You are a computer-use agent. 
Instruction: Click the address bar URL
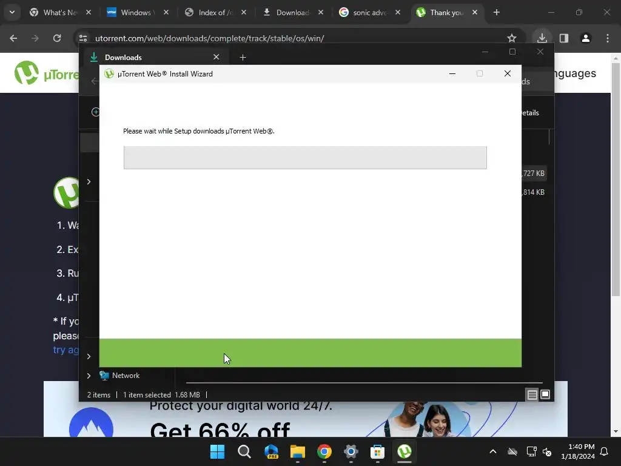(209, 38)
